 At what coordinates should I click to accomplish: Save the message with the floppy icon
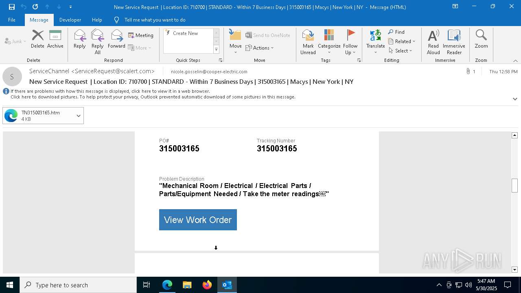[x=12, y=7]
